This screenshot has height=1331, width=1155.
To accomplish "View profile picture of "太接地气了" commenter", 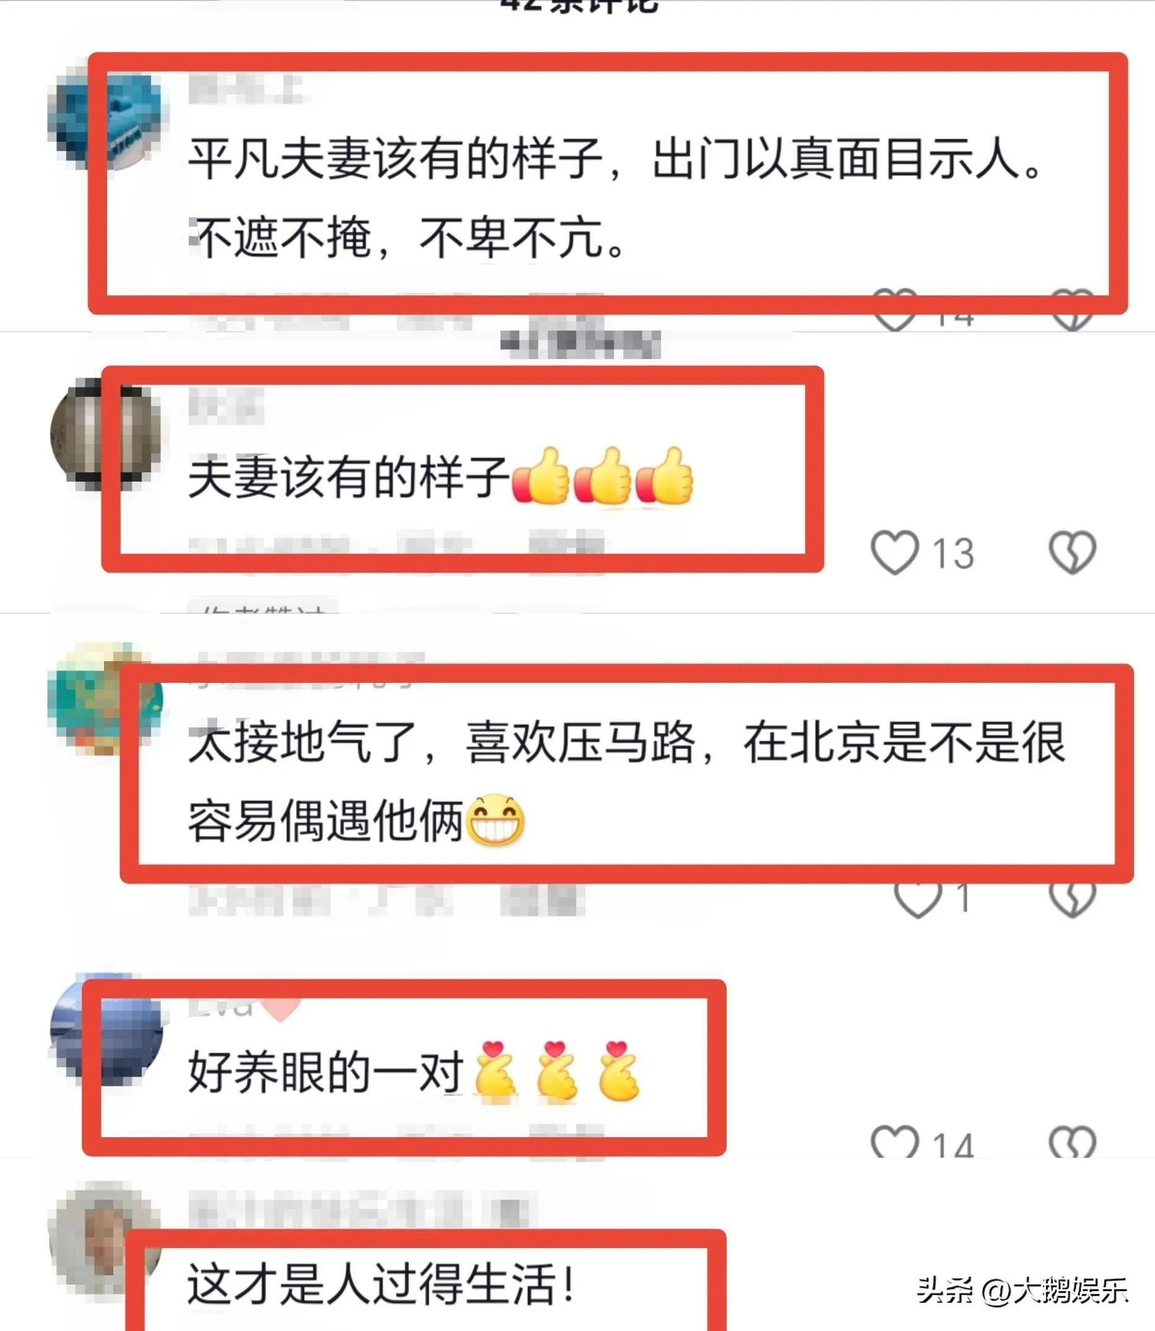I will pos(105,698).
